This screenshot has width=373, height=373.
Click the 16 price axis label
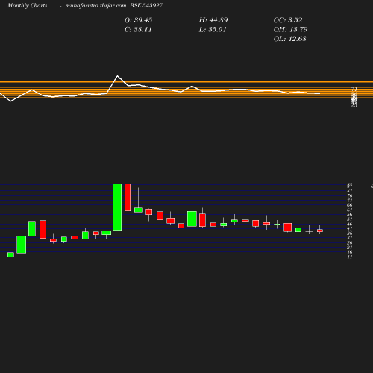coord(350,252)
